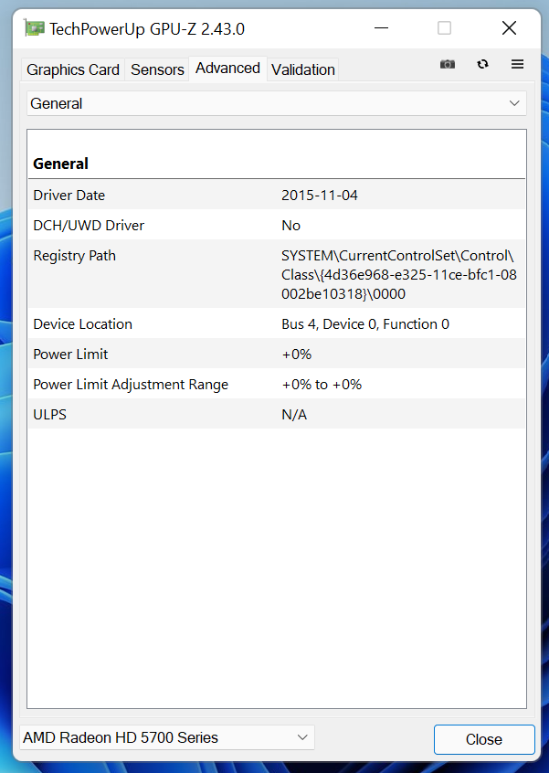
Task: Open the AMD Radeon HD 5700 Series selector
Action: (x=167, y=737)
